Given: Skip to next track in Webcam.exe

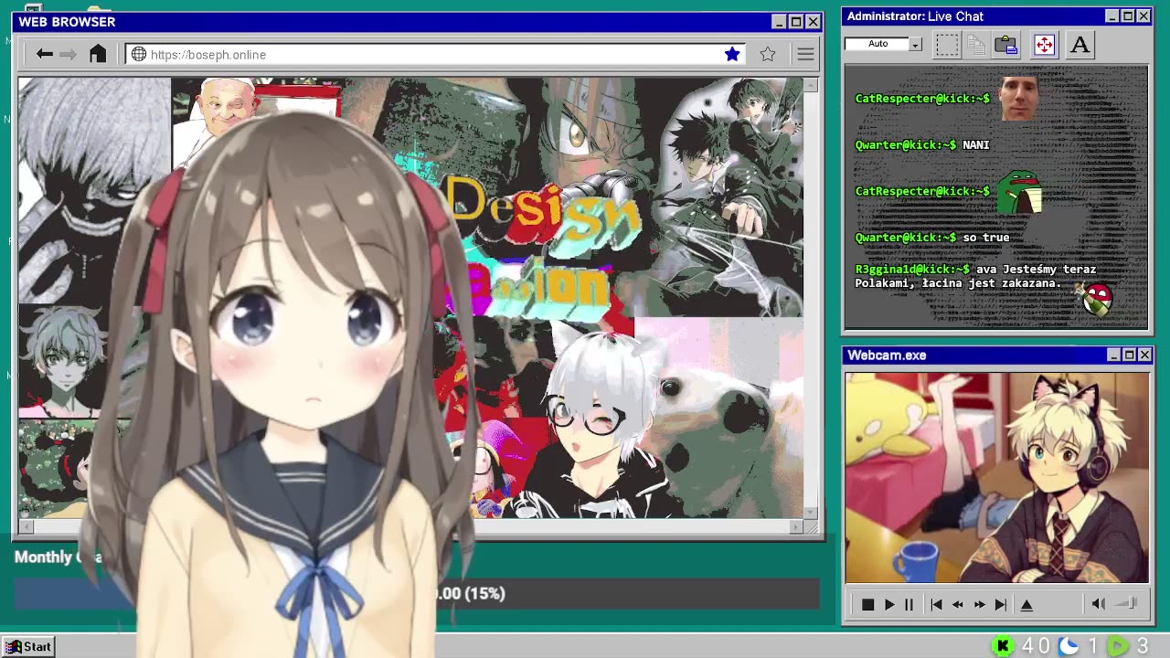Looking at the screenshot, I should tap(1000, 605).
